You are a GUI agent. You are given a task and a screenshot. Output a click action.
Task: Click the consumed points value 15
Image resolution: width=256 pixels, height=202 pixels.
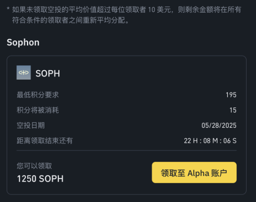[233, 110]
